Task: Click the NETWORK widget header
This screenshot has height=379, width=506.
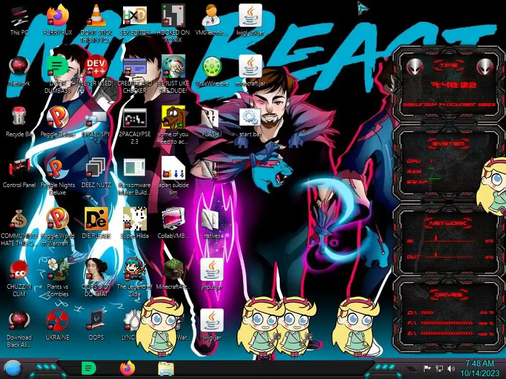Action: tap(448, 223)
